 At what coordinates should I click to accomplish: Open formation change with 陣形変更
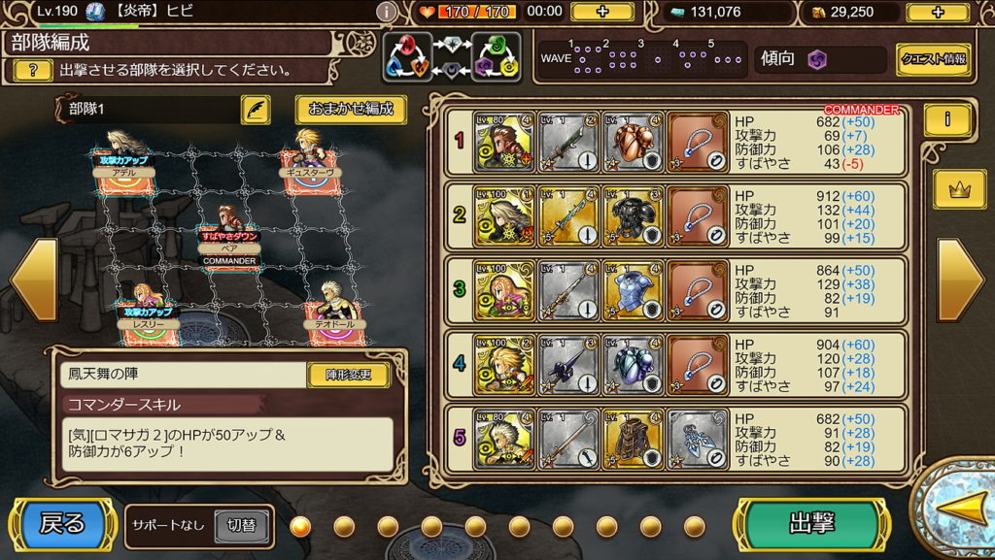(x=349, y=375)
